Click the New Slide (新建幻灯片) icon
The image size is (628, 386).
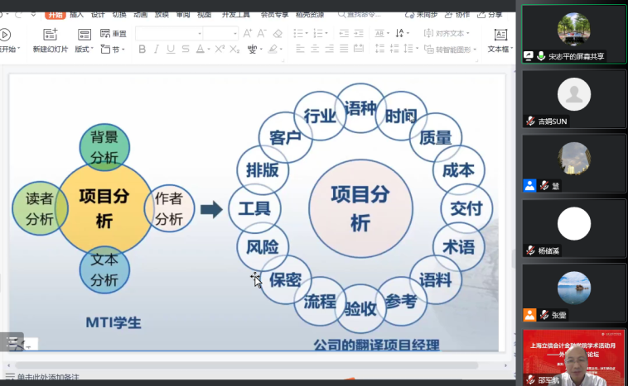51,34
